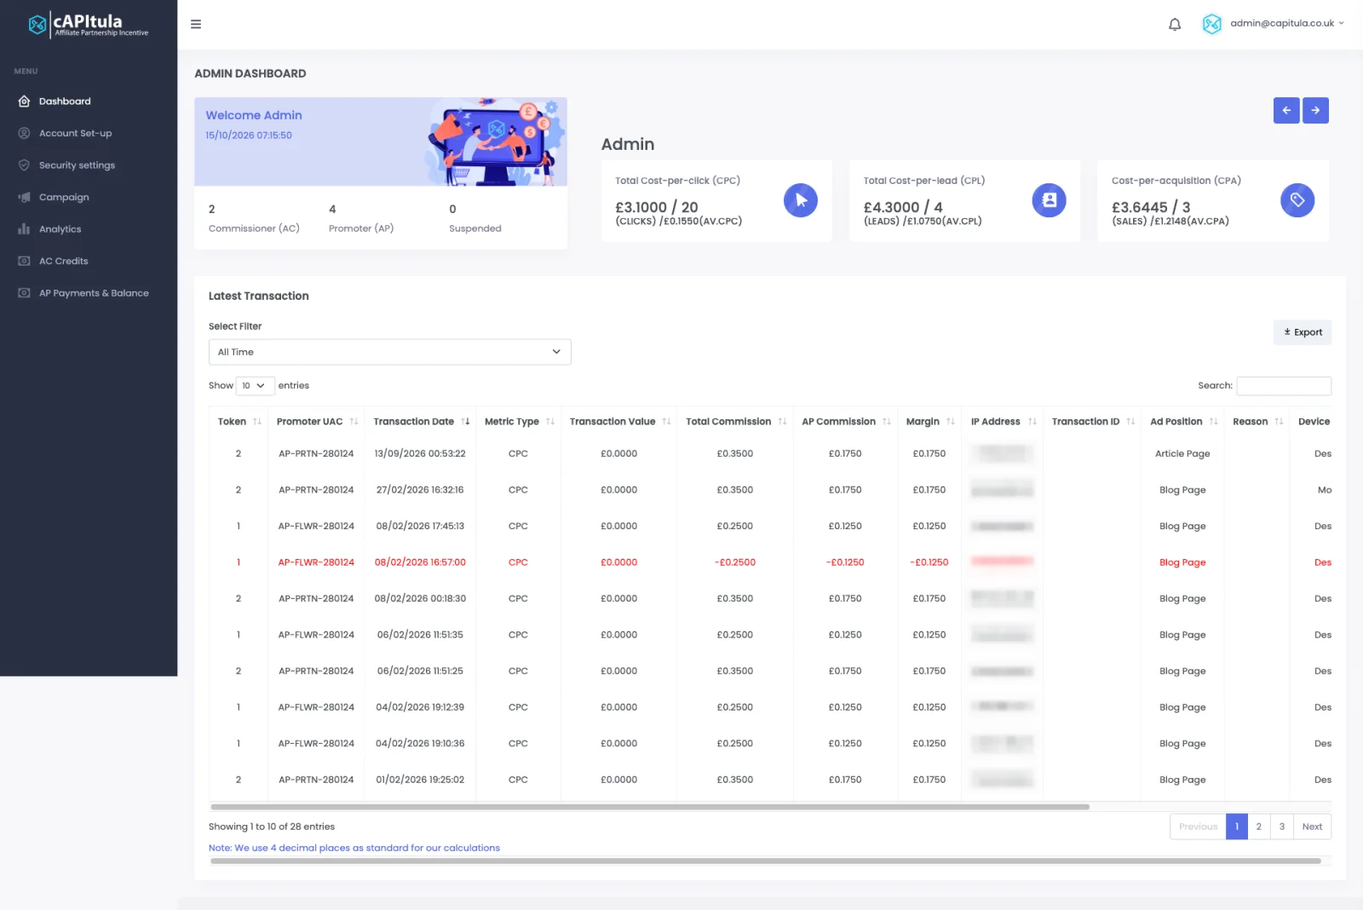The image size is (1363, 910).
Task: Click the AC Credits money icon
Action: point(24,261)
